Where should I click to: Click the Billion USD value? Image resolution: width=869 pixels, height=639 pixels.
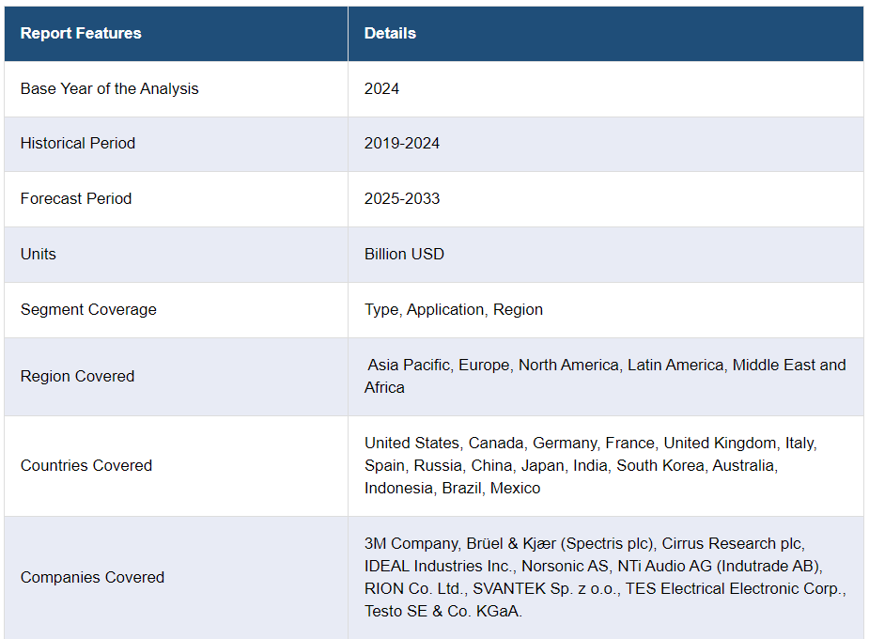404,254
